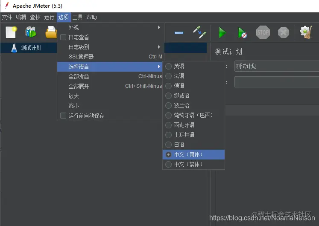The image size is (319, 226).
Task: Open the 选择语言 submenu
Action: pyautogui.click(x=110, y=67)
